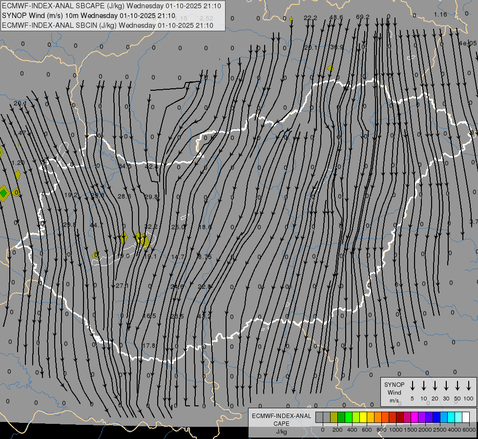Click the SYNOP Wind 10m title line

coord(88,16)
